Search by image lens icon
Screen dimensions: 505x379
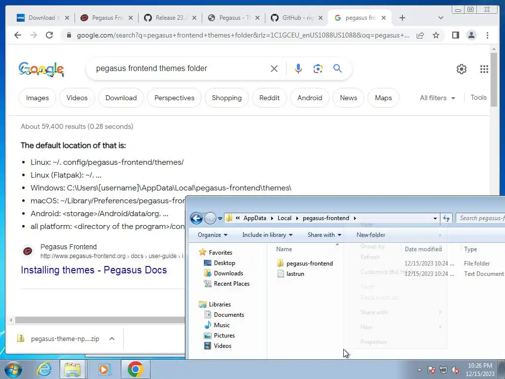[x=318, y=68]
